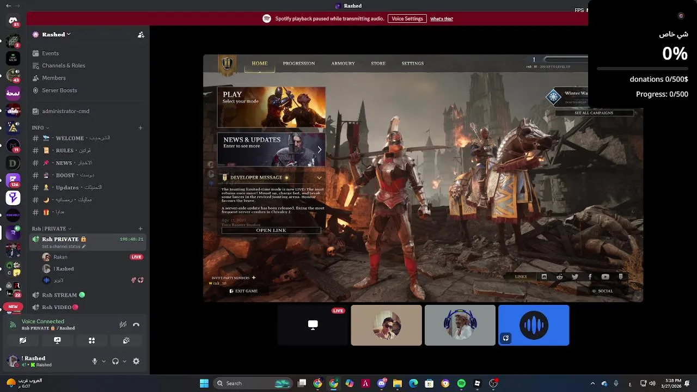Open the invite people icon beside server name
Viewport: 697px width, 392px height.
(141, 34)
